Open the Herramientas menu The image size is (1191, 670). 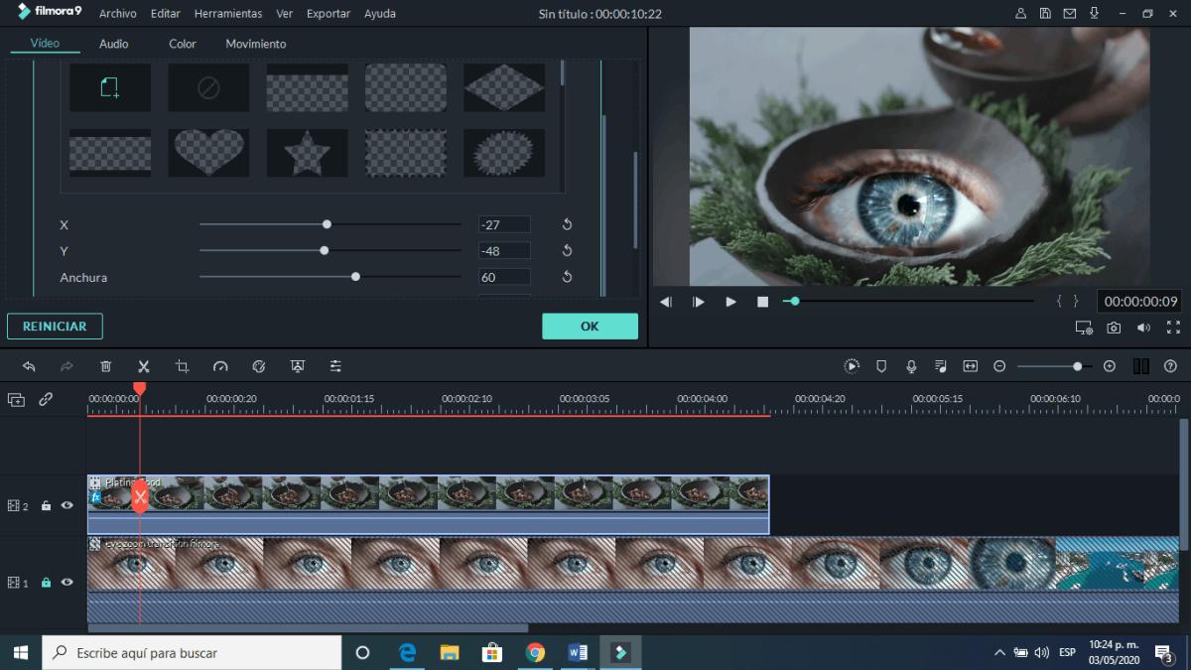228,14
